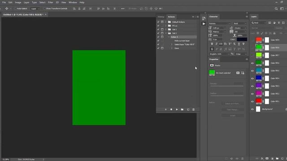Open the Actions panel flyout menu
Image resolution: width=287 pixels, height=161 pixels.
point(198,17)
